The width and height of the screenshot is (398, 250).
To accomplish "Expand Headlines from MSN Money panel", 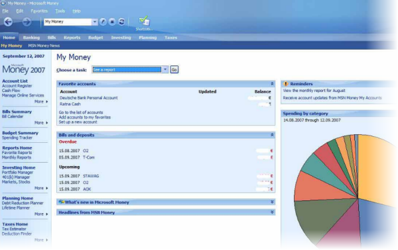I will (x=272, y=212).
